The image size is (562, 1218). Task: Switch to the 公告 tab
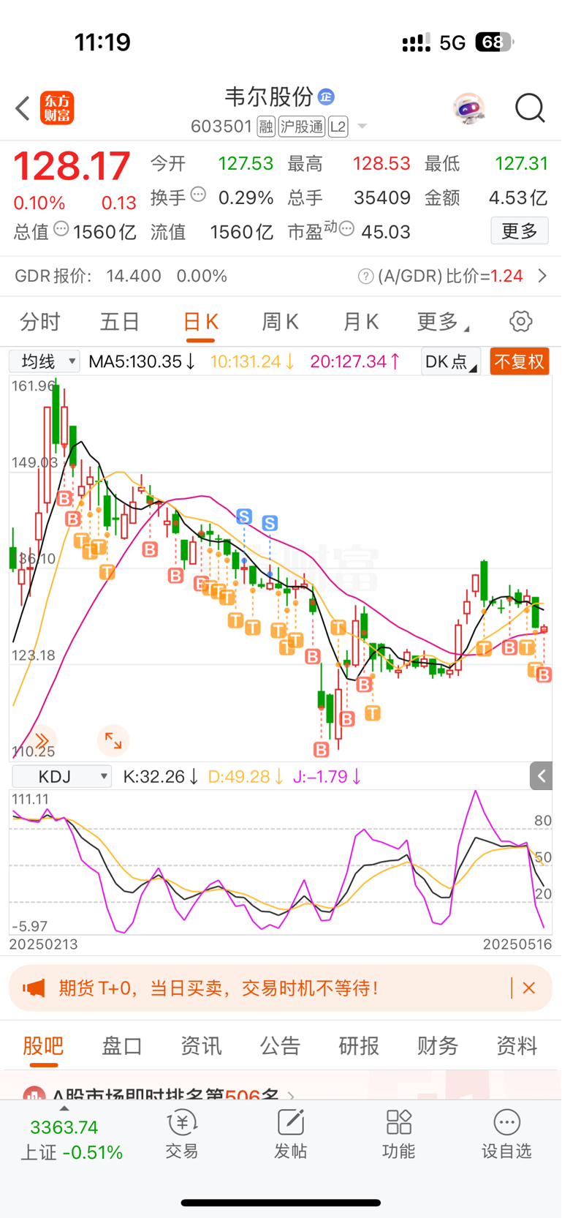click(x=280, y=1045)
